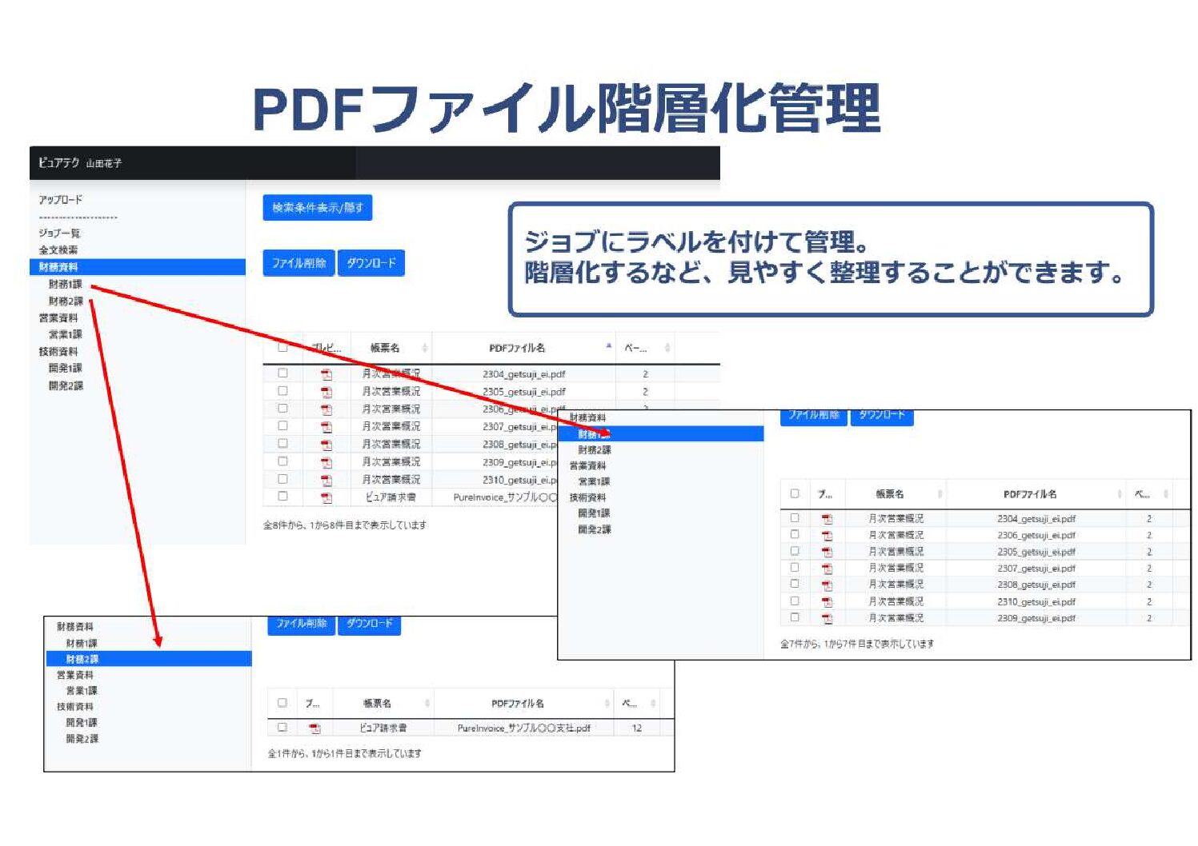
Task: Go to 全文検索 in the sidebar
Action: [x=58, y=249]
